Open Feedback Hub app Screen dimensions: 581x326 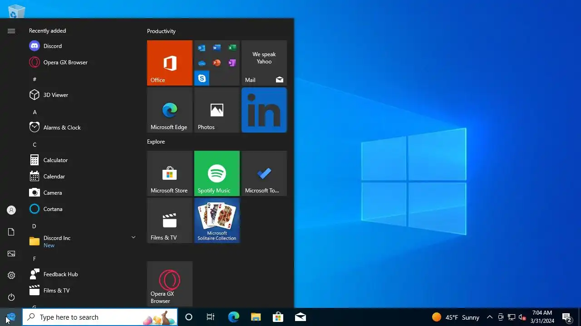point(82,274)
